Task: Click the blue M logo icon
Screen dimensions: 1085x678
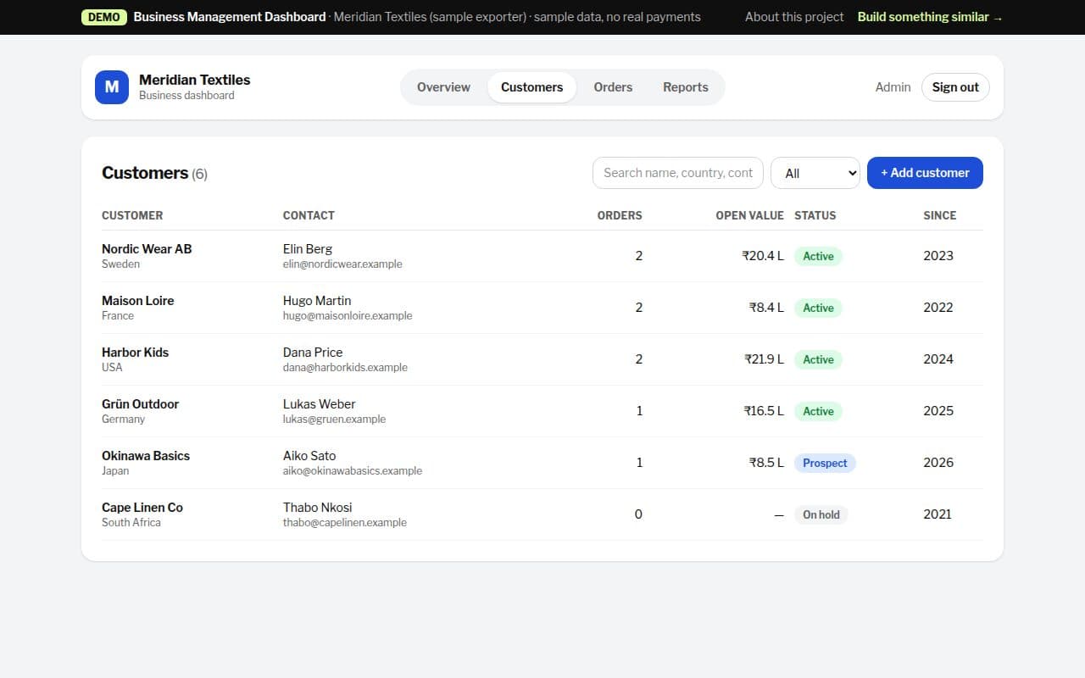Action: pyautogui.click(x=112, y=87)
